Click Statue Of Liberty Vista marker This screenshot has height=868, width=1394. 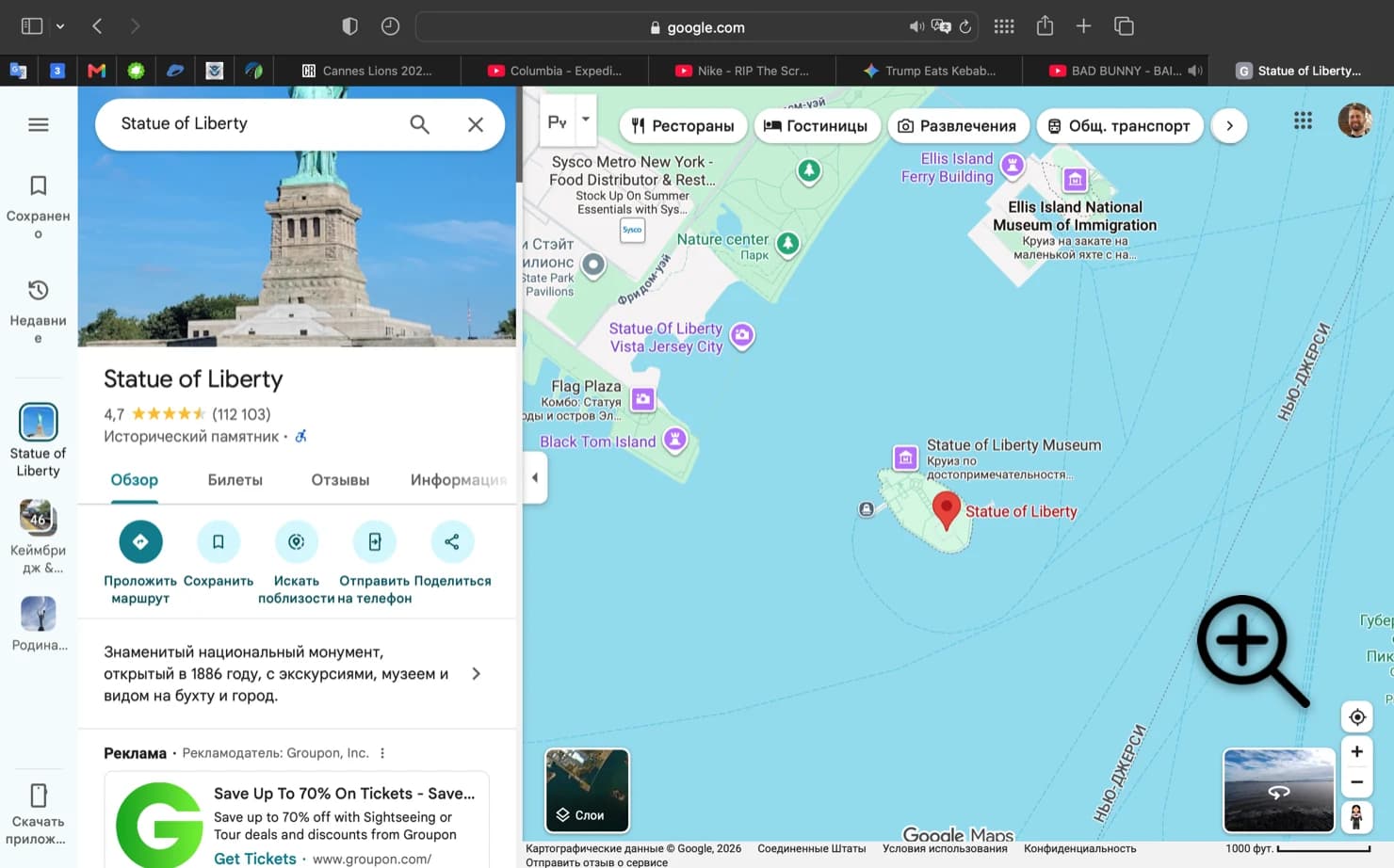[742, 335]
